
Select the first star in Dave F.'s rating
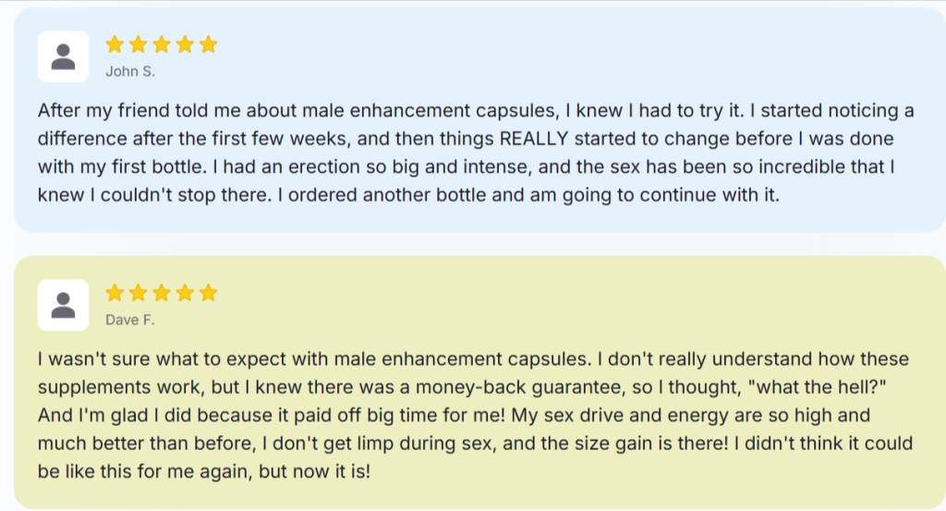click(x=115, y=293)
